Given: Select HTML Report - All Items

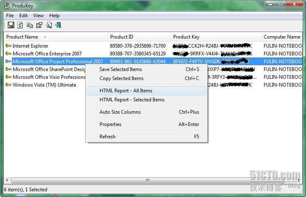Looking at the screenshot, I should (x=146, y=91).
